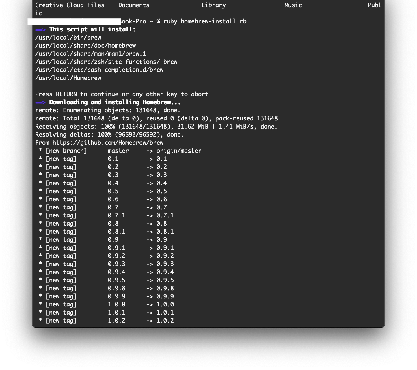Screen dimensions: 417x370
Task: Select the new tag 0.9.5 row
Action: [x=106, y=280]
